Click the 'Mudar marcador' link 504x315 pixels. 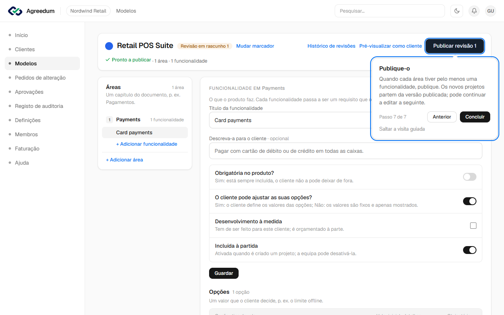255,46
